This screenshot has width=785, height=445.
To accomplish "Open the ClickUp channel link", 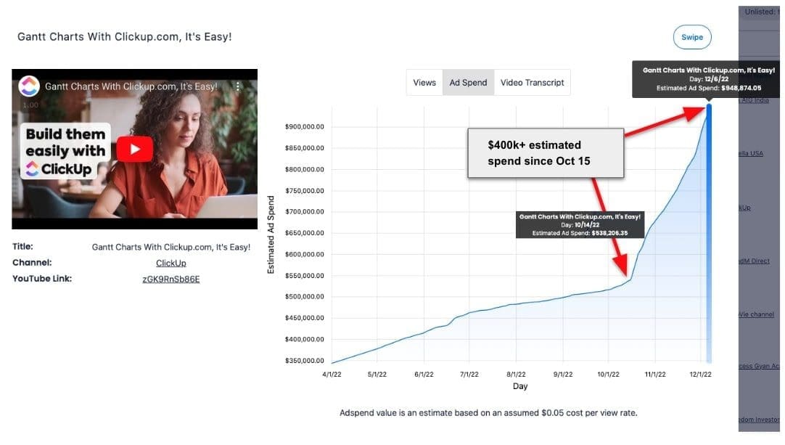I will coord(171,263).
